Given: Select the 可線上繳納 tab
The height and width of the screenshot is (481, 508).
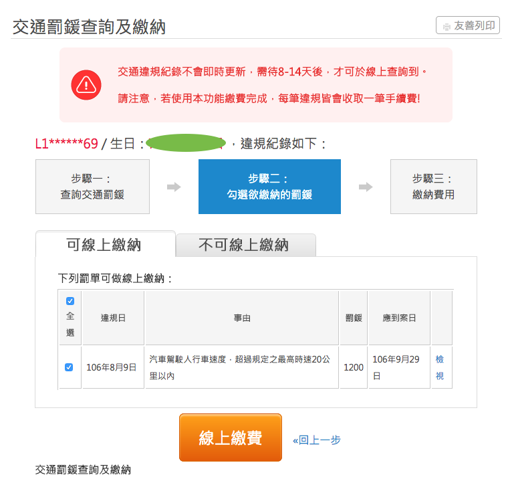Looking at the screenshot, I should click(104, 245).
